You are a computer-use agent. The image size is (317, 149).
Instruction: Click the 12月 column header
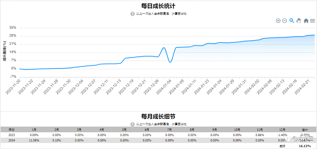pos(283,130)
